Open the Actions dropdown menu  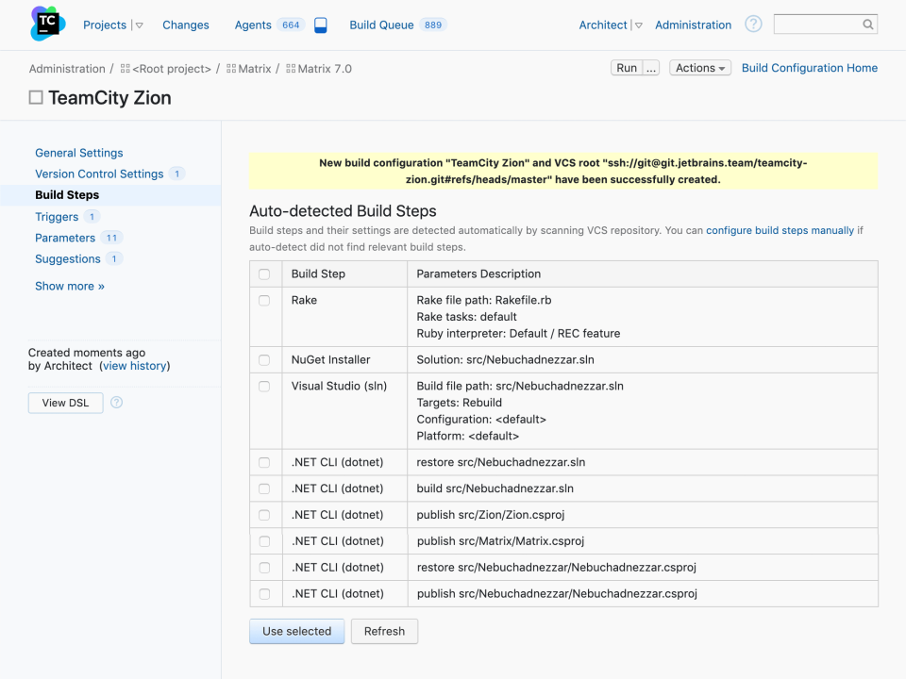(700, 68)
